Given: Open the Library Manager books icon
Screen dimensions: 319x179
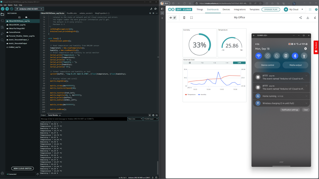Looking at the screenshot, I should (2, 27).
